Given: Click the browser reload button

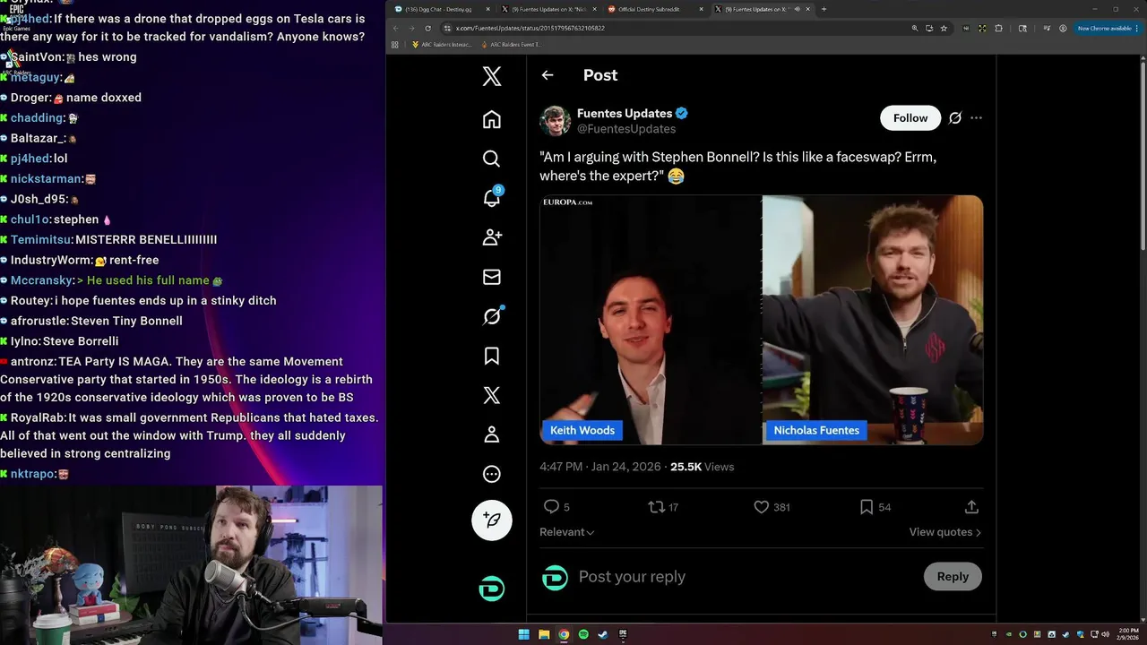Looking at the screenshot, I should tap(427, 28).
